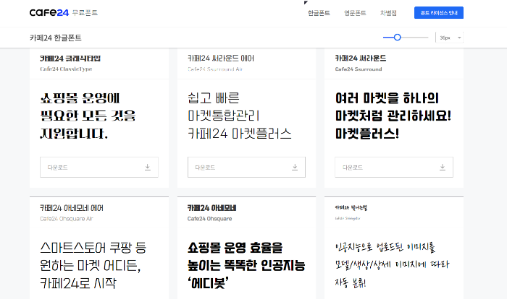This screenshot has width=507, height=299.
Task: Click the 카페24 한글폰트 heading
Action: click(x=56, y=38)
